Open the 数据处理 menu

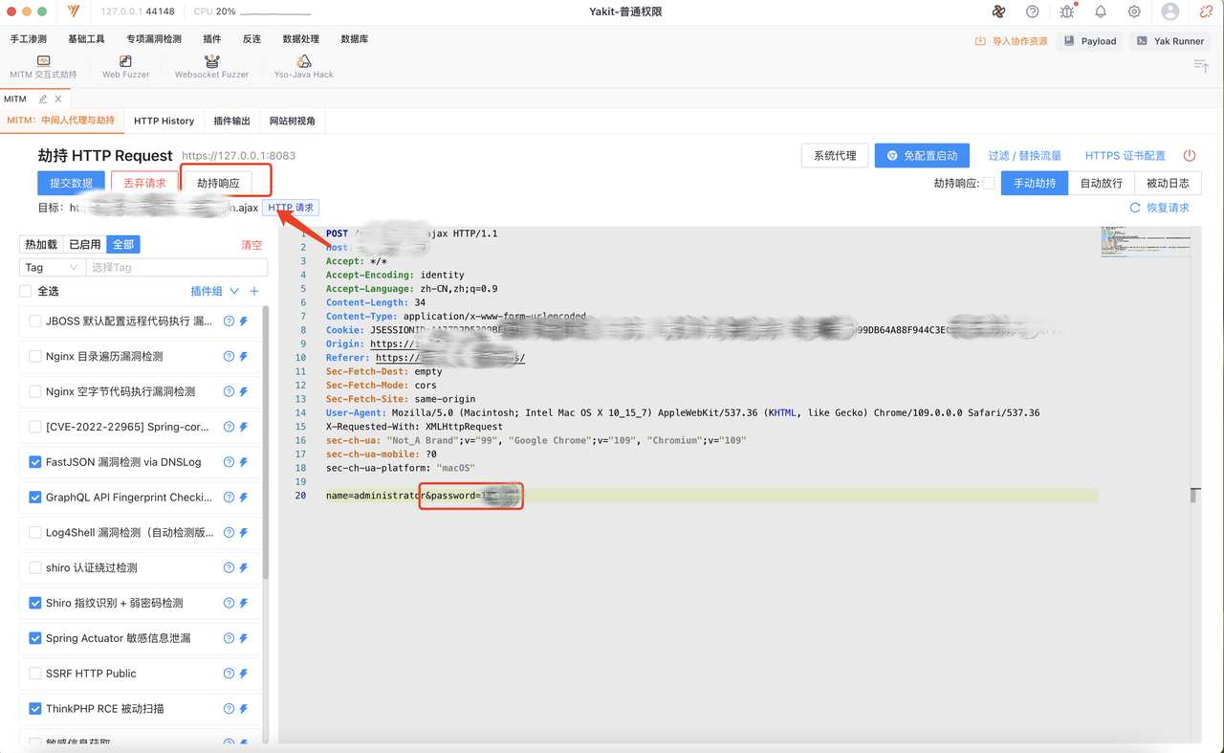coord(301,39)
